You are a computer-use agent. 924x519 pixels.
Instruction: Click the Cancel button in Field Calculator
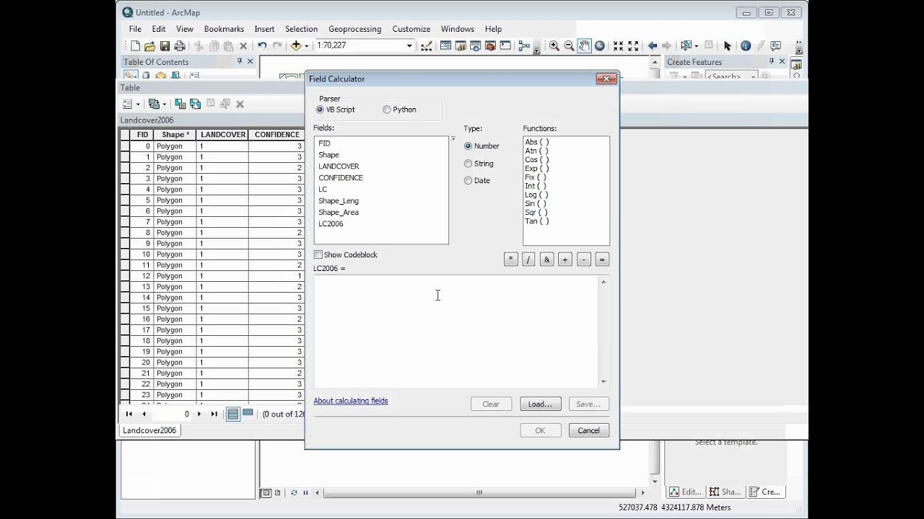588,430
